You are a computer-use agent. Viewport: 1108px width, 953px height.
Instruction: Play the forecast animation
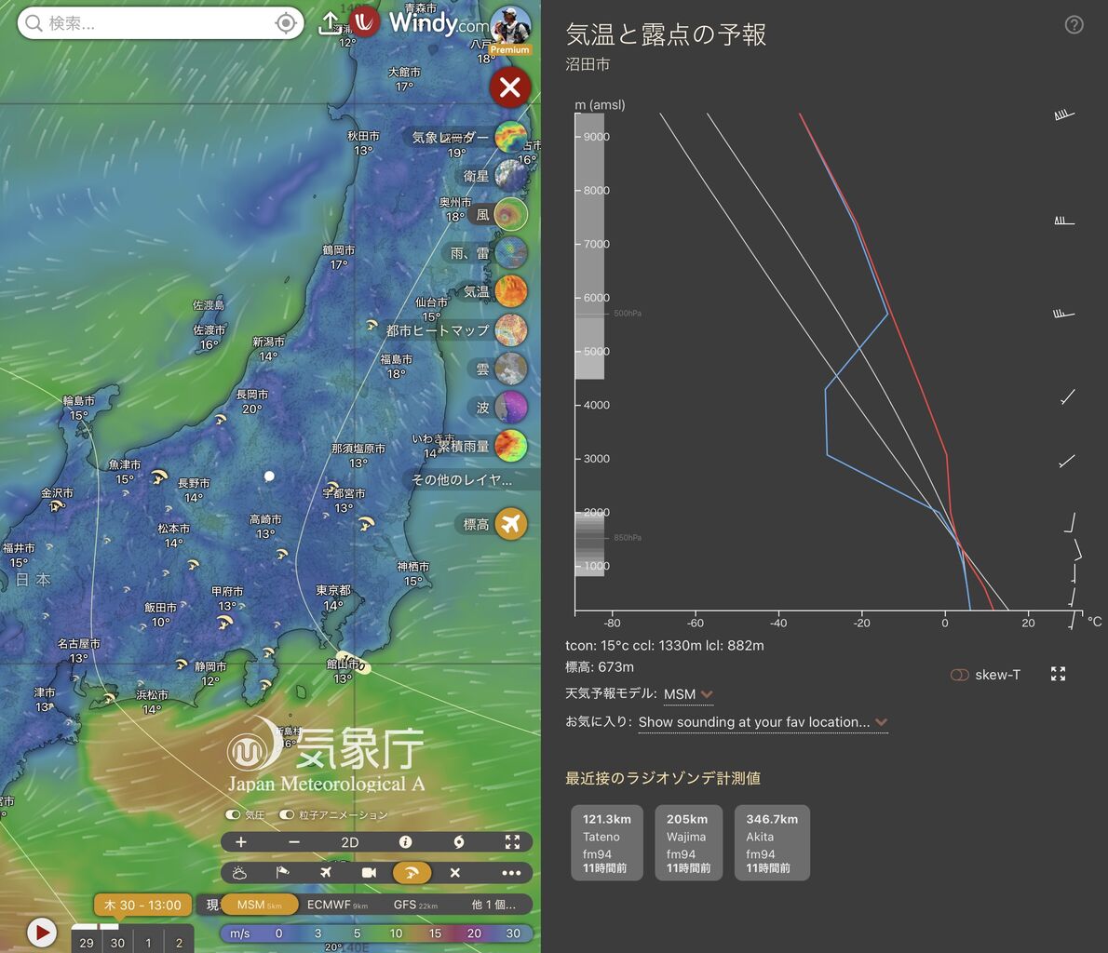(x=42, y=933)
